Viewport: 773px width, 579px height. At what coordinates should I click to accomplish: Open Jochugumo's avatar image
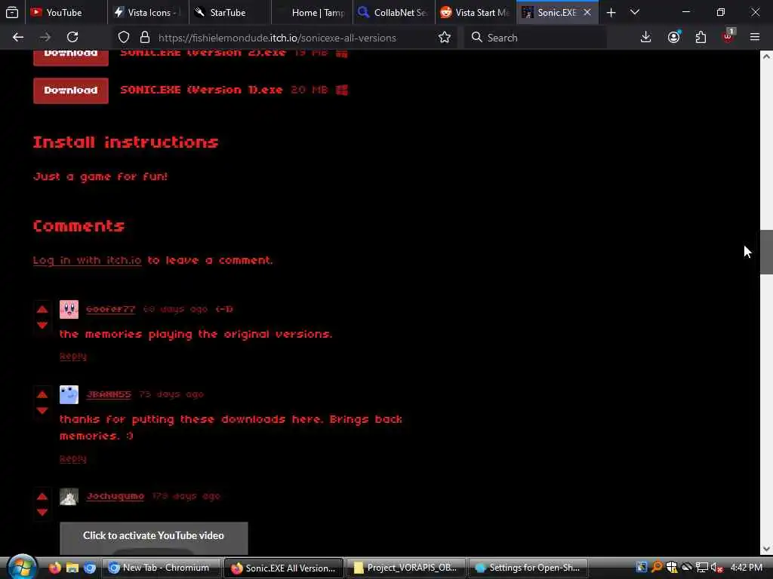(x=69, y=497)
